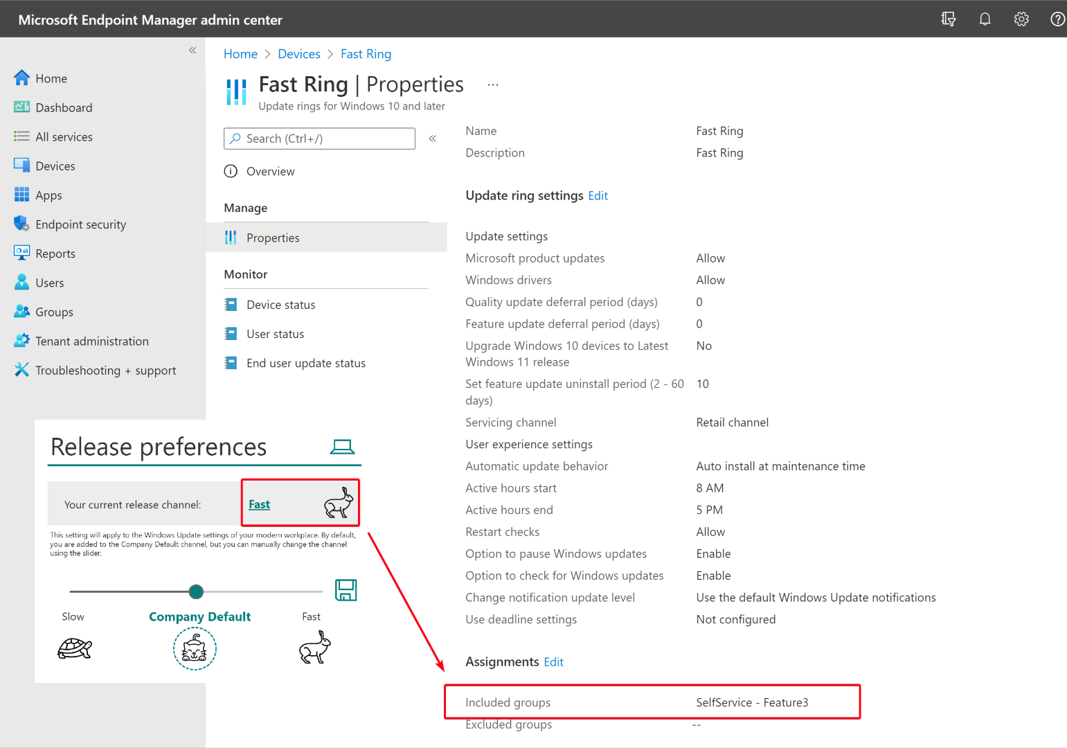
Task: Click the Home house icon in sidebar
Action: [x=22, y=78]
